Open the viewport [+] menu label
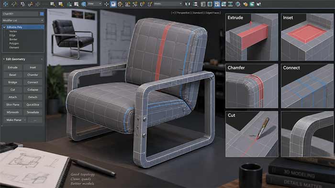 click(x=173, y=13)
